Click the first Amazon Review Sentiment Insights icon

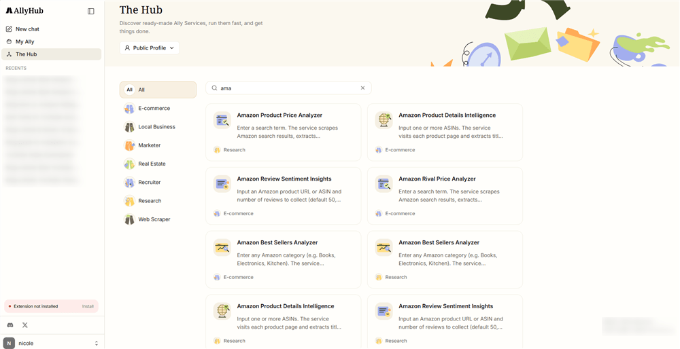coord(222,183)
